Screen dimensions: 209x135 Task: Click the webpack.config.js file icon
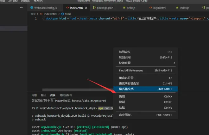click(x=32, y=8)
